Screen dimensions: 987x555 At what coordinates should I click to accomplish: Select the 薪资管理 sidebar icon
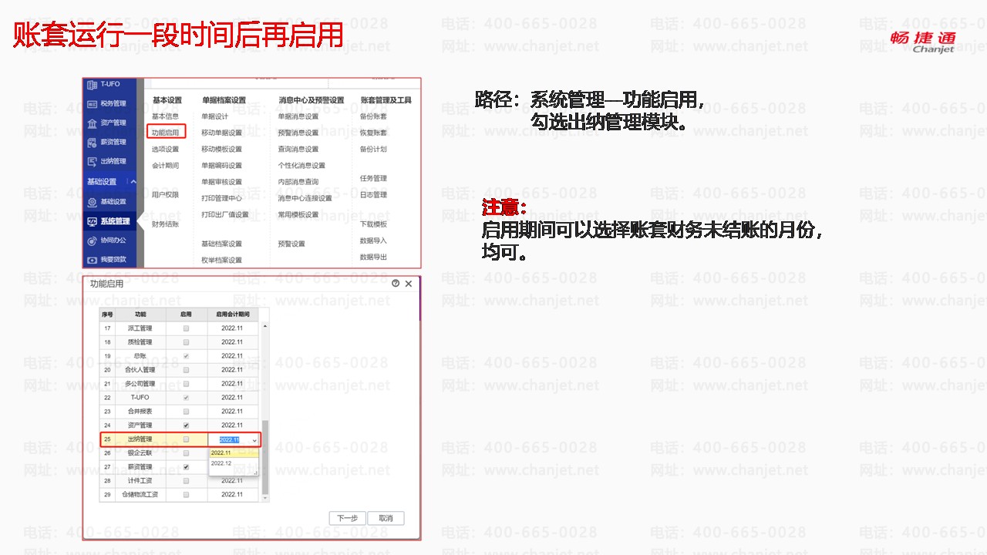[93, 142]
